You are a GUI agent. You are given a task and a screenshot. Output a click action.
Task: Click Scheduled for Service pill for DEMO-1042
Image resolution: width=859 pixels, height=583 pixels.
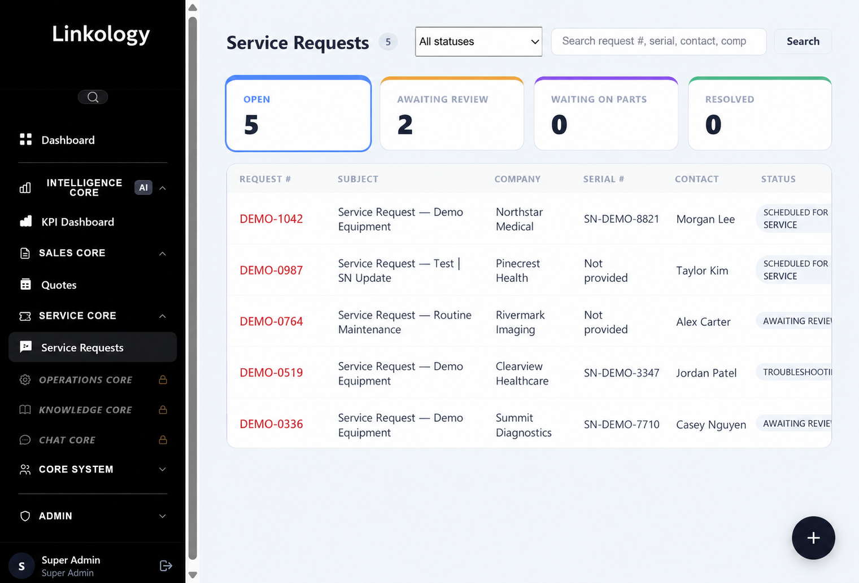pyautogui.click(x=794, y=218)
